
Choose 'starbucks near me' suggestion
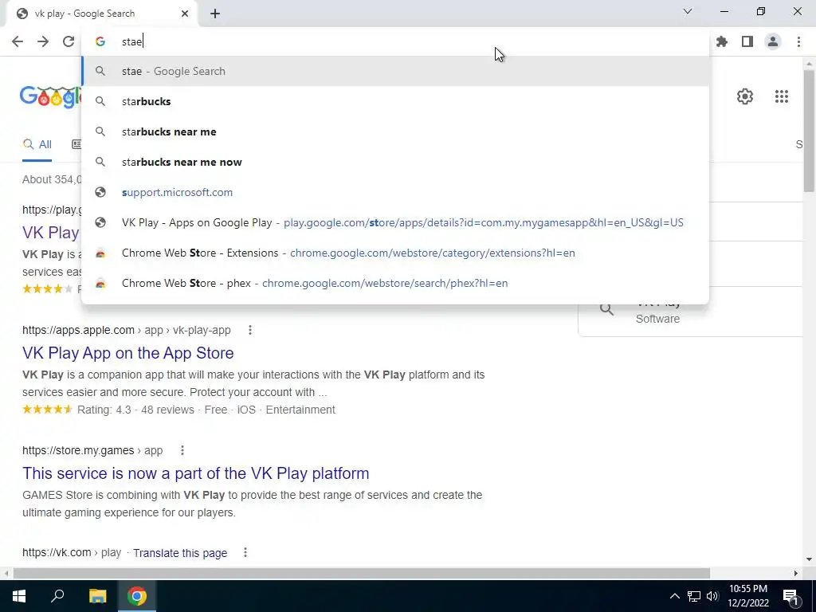pos(395,131)
